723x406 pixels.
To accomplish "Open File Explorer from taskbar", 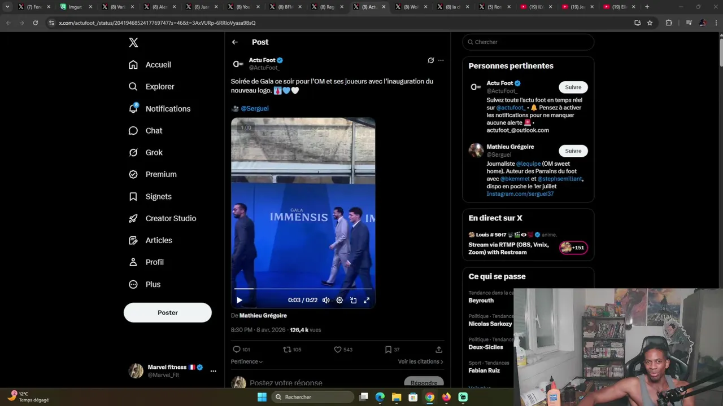I will point(397,397).
